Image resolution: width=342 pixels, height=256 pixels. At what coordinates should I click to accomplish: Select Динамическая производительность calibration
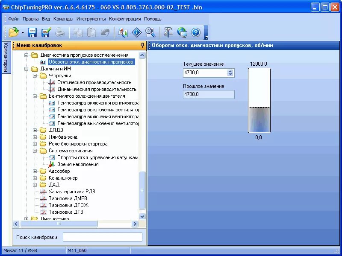tap(97, 89)
